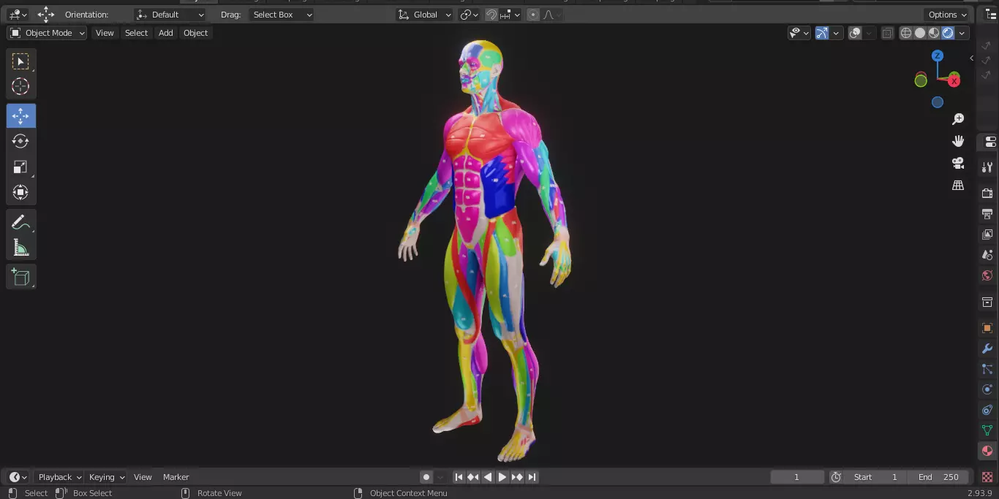Image resolution: width=999 pixels, height=499 pixels.
Task: Open the Scene properties tab
Action: click(x=987, y=255)
